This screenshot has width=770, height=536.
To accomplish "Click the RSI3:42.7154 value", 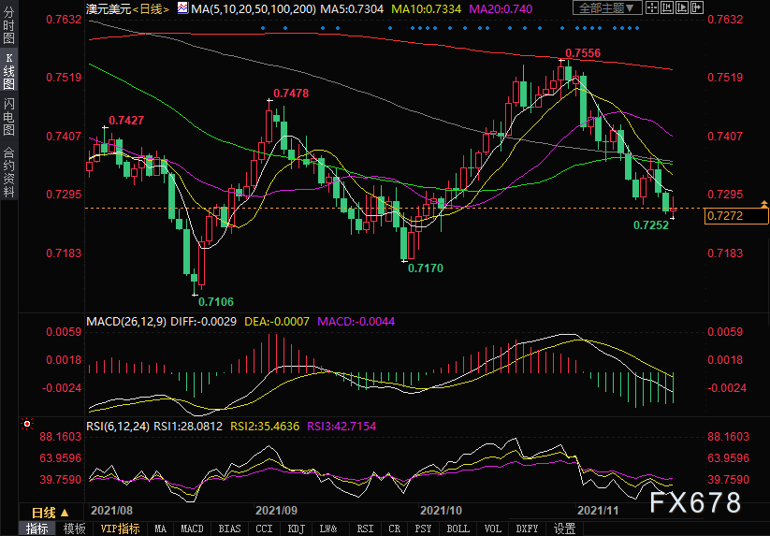I will coord(341,426).
